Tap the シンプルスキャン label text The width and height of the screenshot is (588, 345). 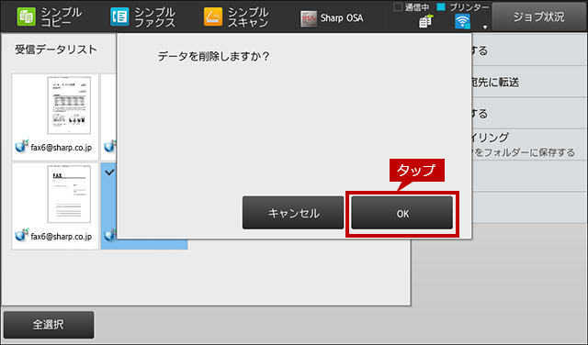pos(248,17)
